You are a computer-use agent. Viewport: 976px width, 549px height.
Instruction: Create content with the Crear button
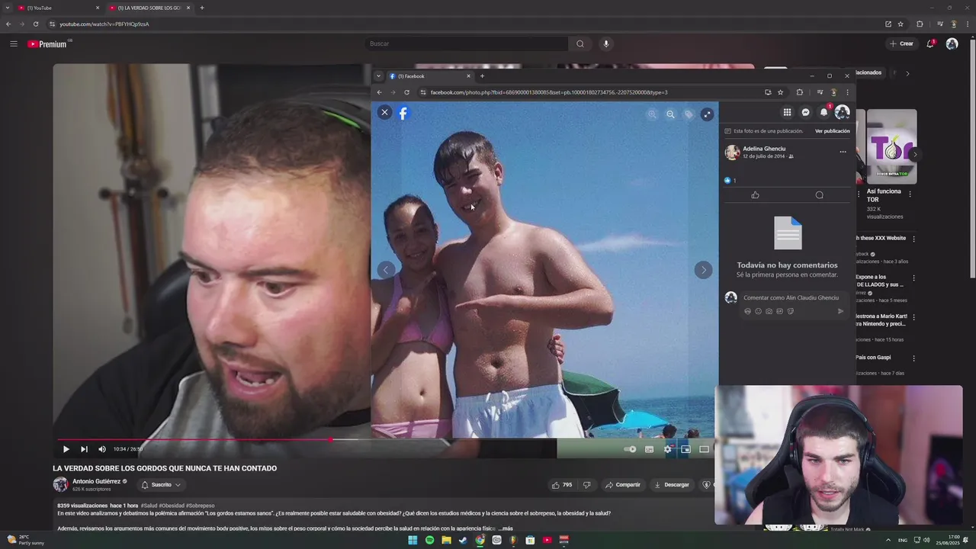point(901,43)
